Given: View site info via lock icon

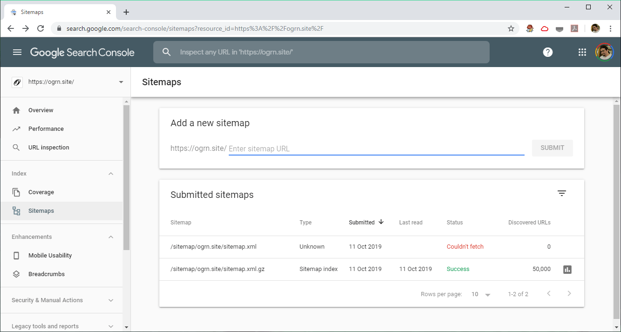Looking at the screenshot, I should [59, 28].
